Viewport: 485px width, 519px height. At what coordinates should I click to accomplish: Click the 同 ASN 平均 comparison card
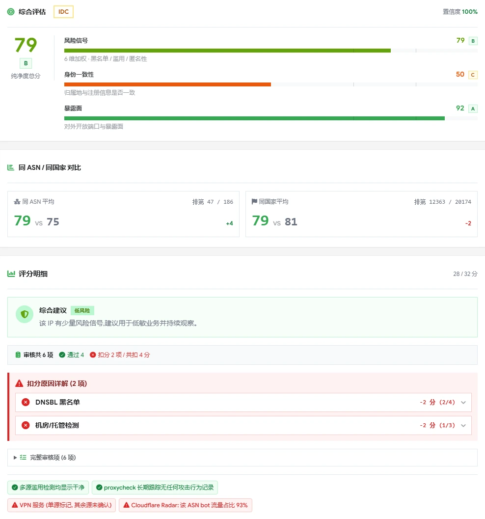[x=123, y=214]
